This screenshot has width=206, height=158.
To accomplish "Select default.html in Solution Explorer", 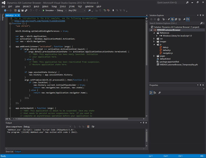I will (x=165, y=59).
